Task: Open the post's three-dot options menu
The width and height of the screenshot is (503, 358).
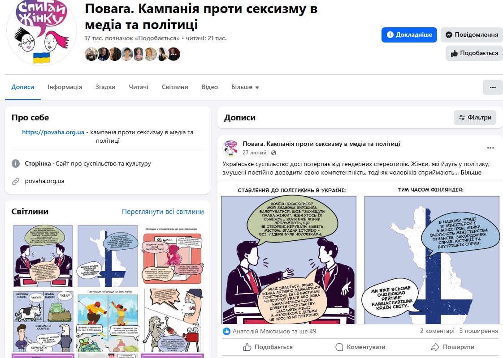Action: [x=490, y=148]
